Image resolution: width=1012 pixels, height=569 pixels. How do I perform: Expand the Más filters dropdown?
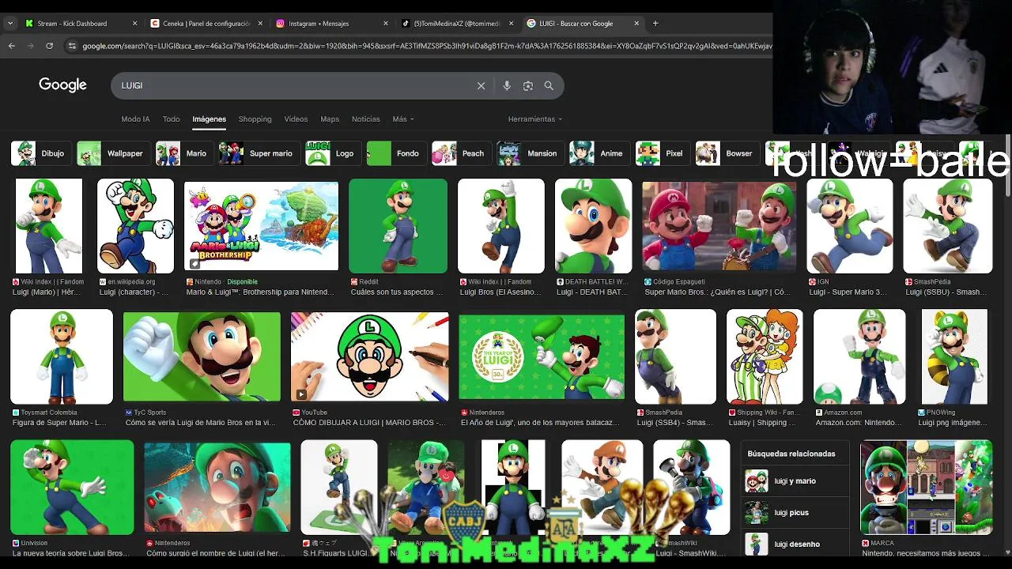[x=403, y=119]
